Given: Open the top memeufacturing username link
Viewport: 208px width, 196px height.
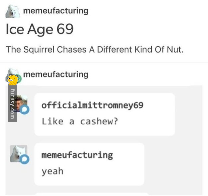Looking at the screenshot, I should pyautogui.click(x=56, y=11).
